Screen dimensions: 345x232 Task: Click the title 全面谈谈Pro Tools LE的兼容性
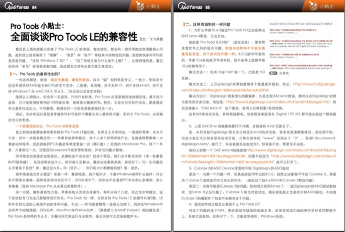click(74, 37)
